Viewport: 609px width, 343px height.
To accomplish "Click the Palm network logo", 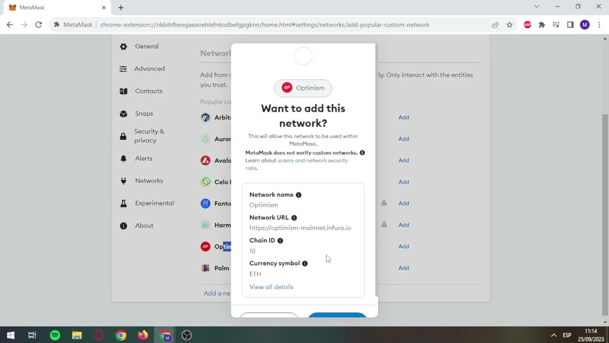I will tap(205, 268).
